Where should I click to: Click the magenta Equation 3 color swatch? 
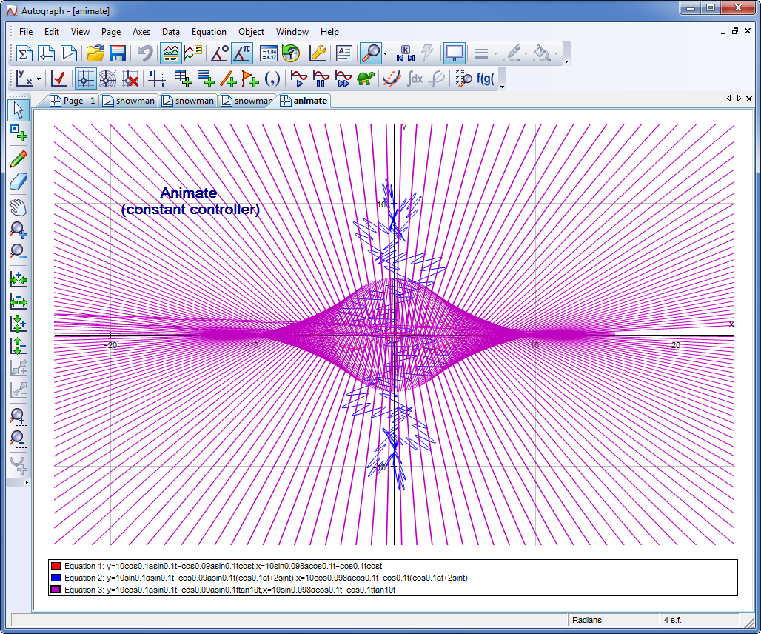(56, 590)
